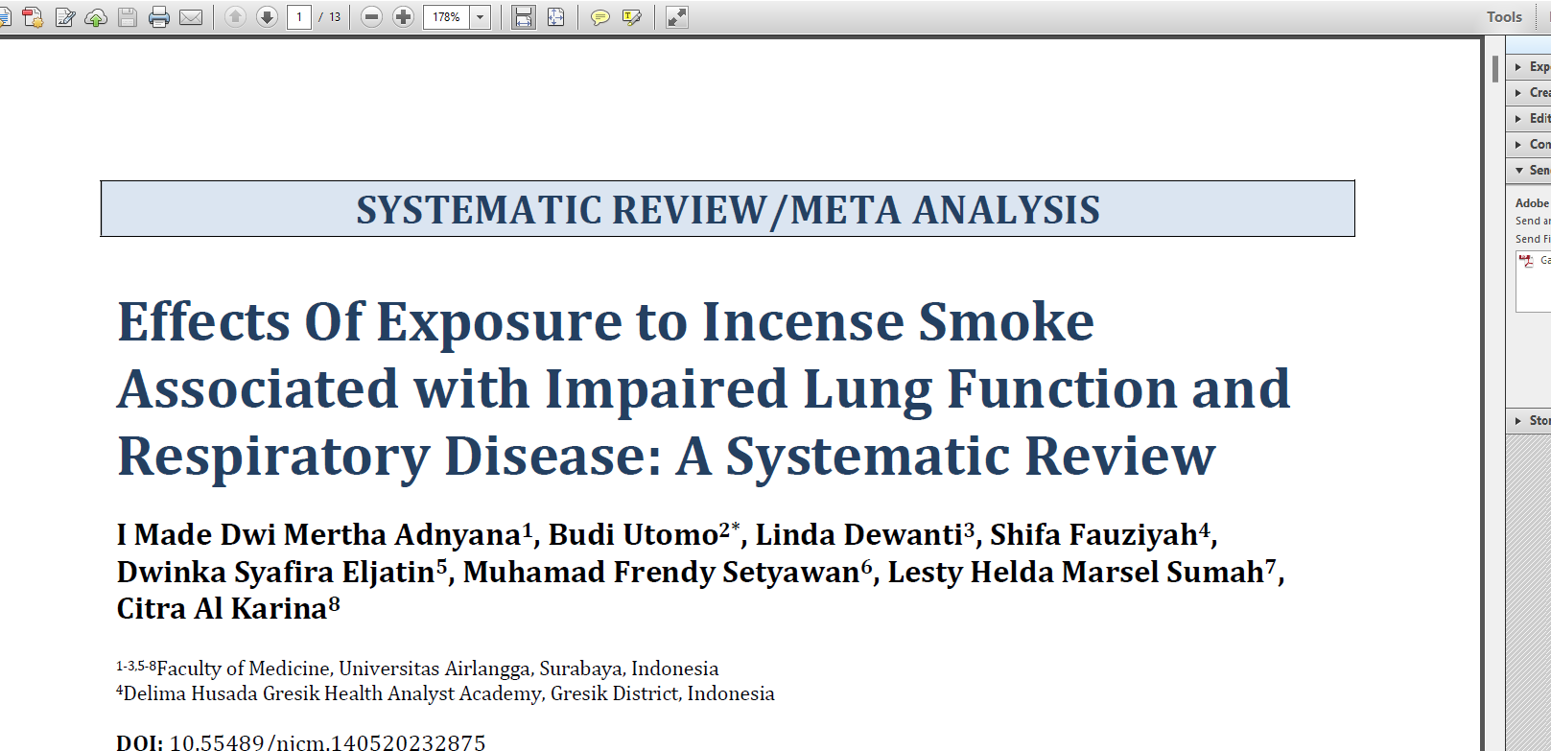
Task: Open the zoom percentage dropdown
Action: click(x=481, y=17)
